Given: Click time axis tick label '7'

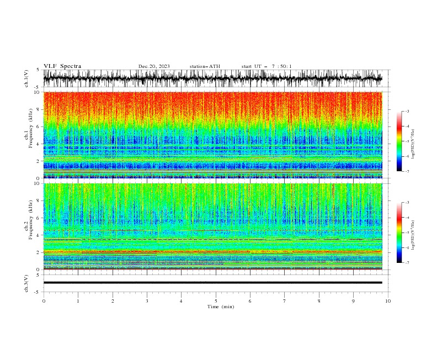Looking at the screenshot, I should click(285, 301).
